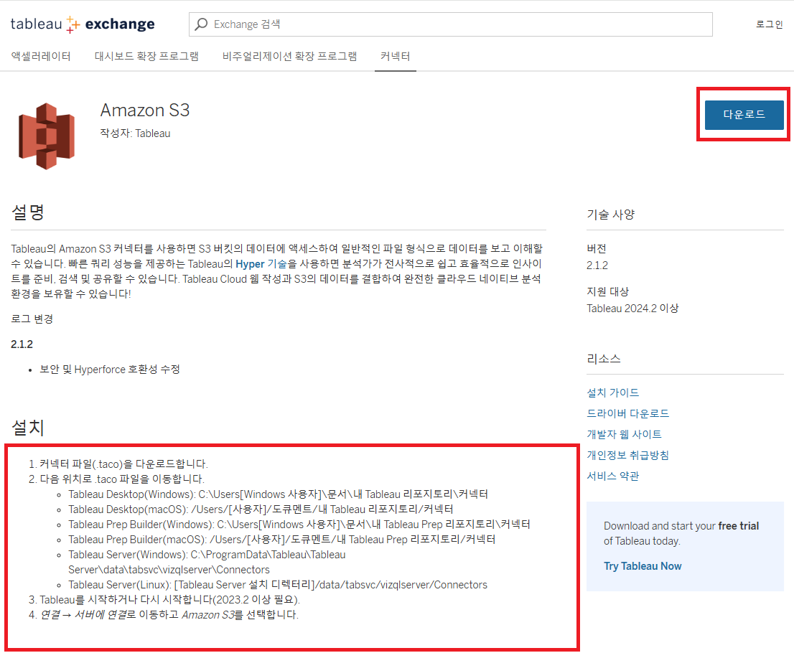Click the Tableau Exchange logo
Viewport: 794px width, 653px height.
83,24
